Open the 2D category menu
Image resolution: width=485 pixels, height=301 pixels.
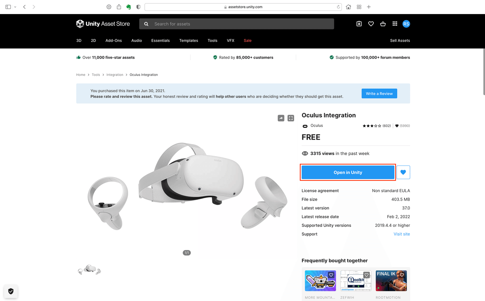[x=93, y=40]
